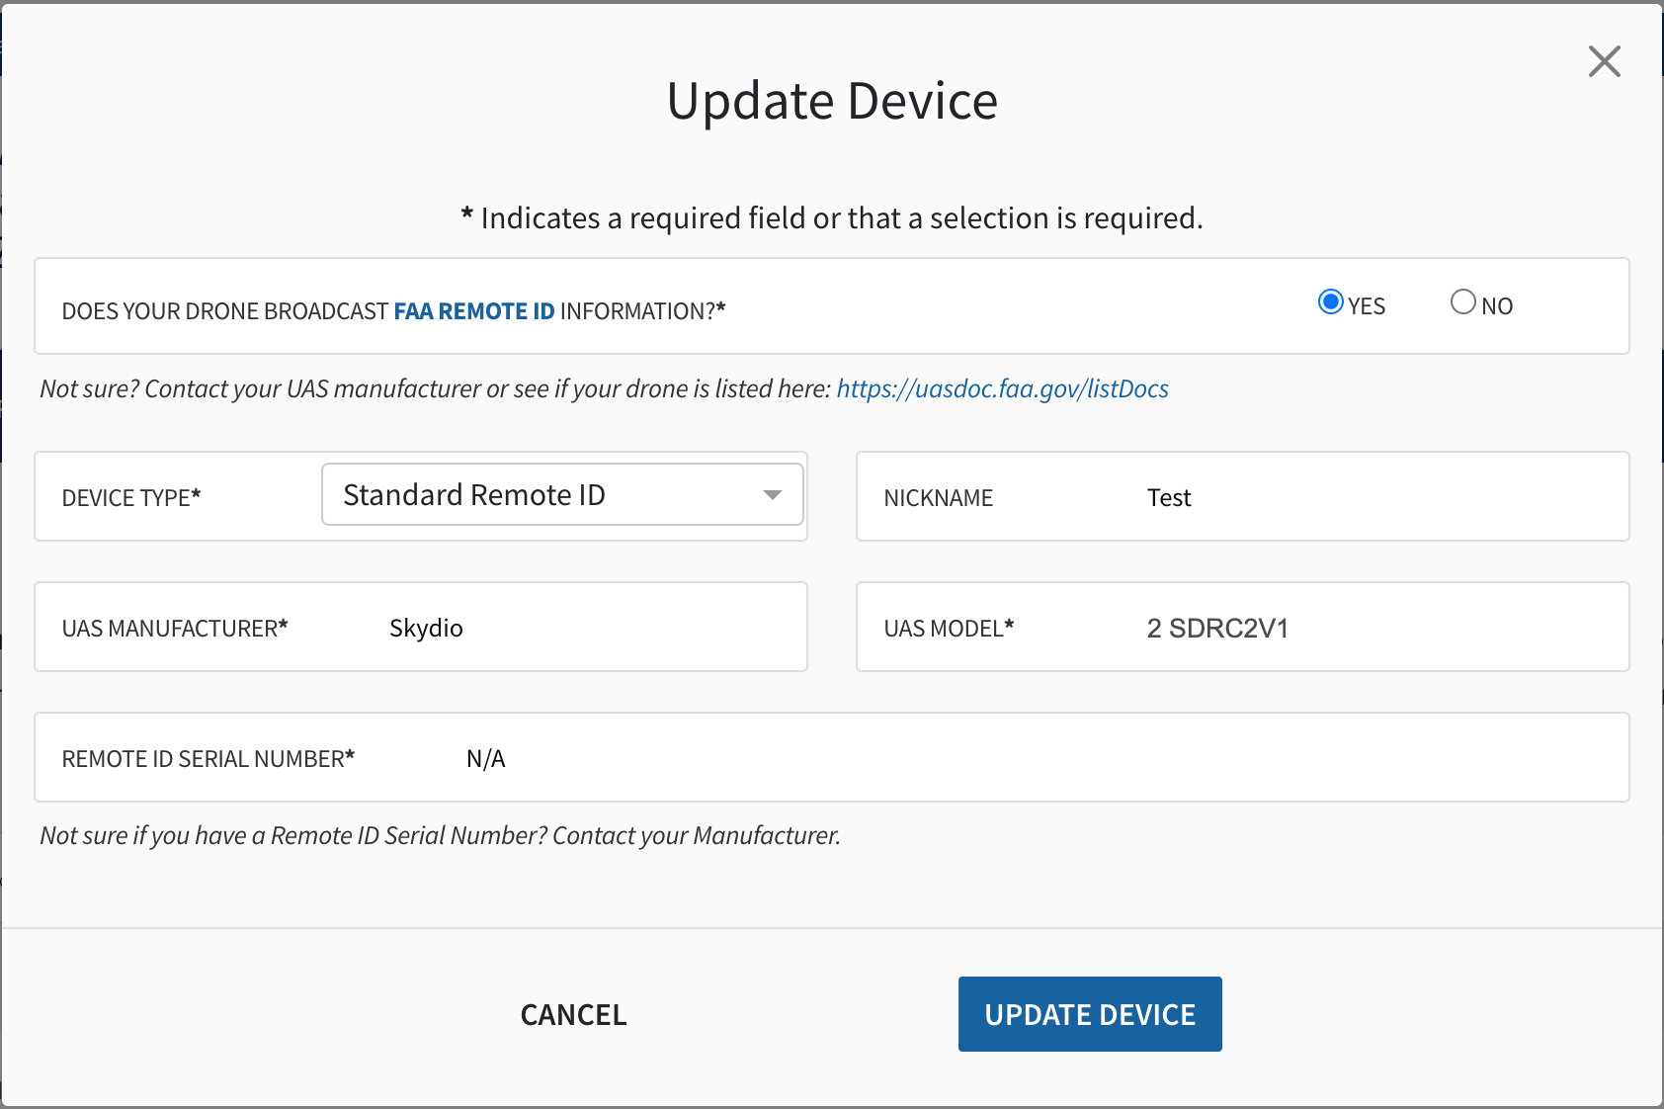Open the uasdoc.faa.gov/listDocs link
Image resolution: width=1664 pixels, height=1109 pixels.
(1002, 388)
